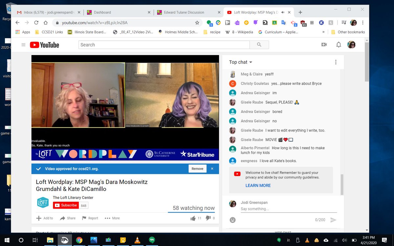Click the YouTube search magnifier button
This screenshot has height=246, width=394.
pos(259,45)
